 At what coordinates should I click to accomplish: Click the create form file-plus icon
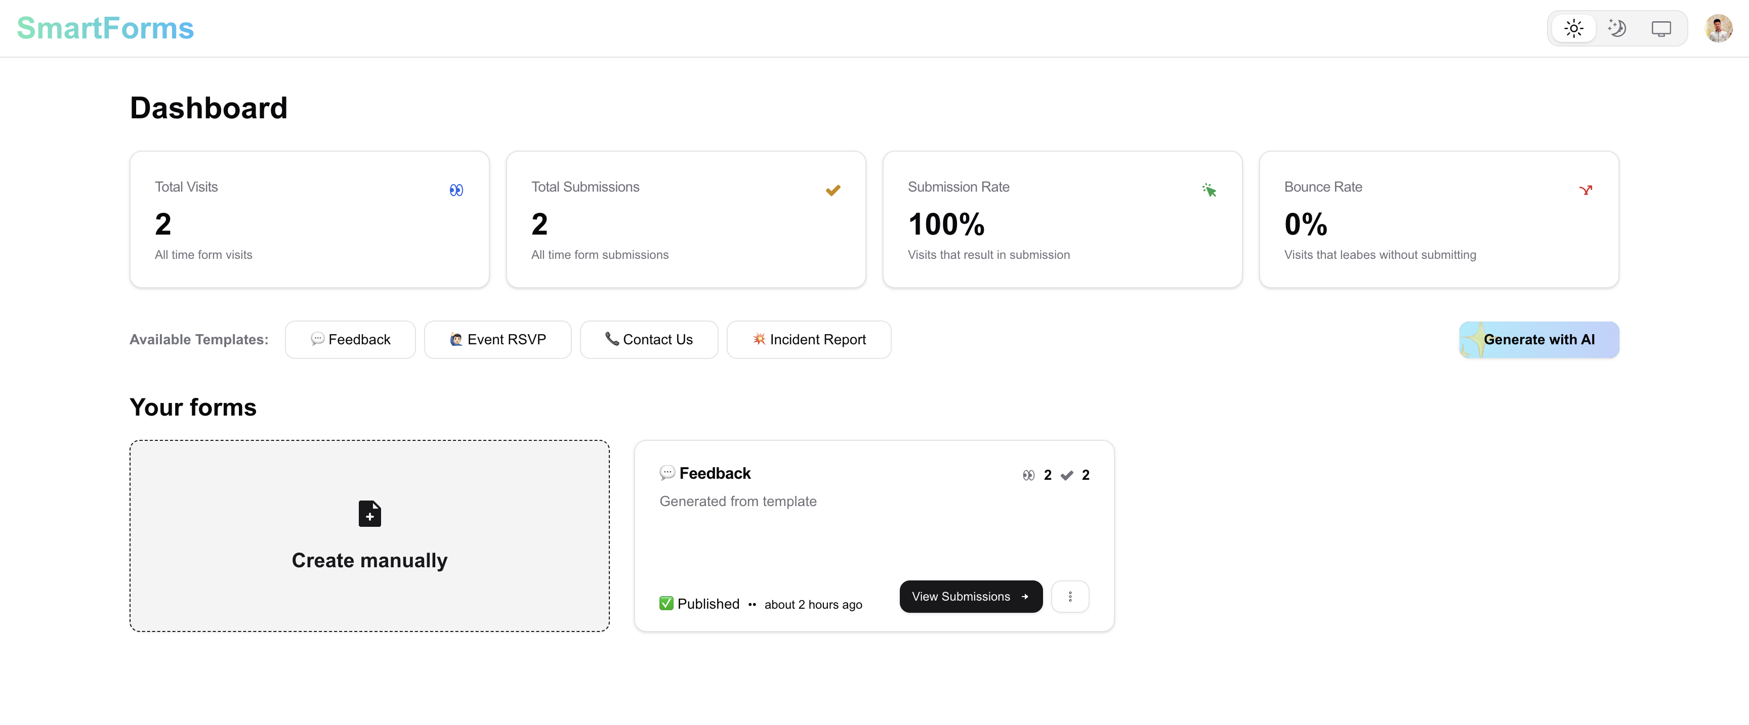[369, 513]
